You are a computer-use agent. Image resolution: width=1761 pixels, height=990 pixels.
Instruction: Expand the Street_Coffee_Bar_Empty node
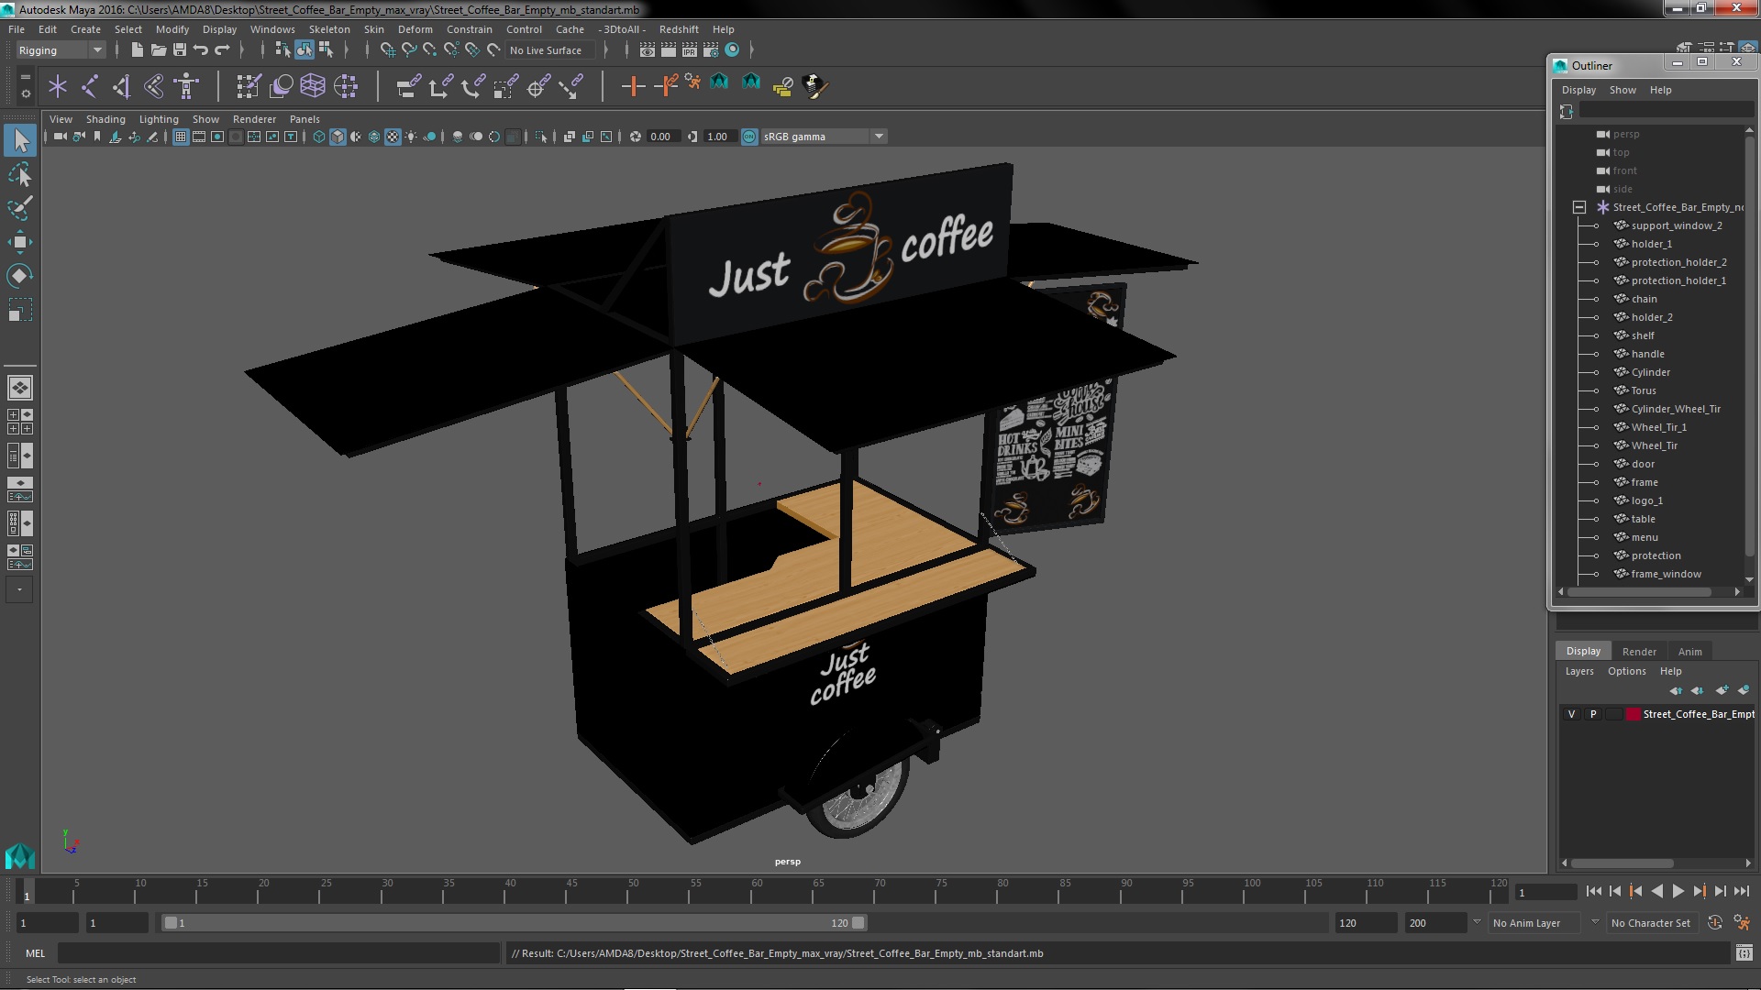1578,205
